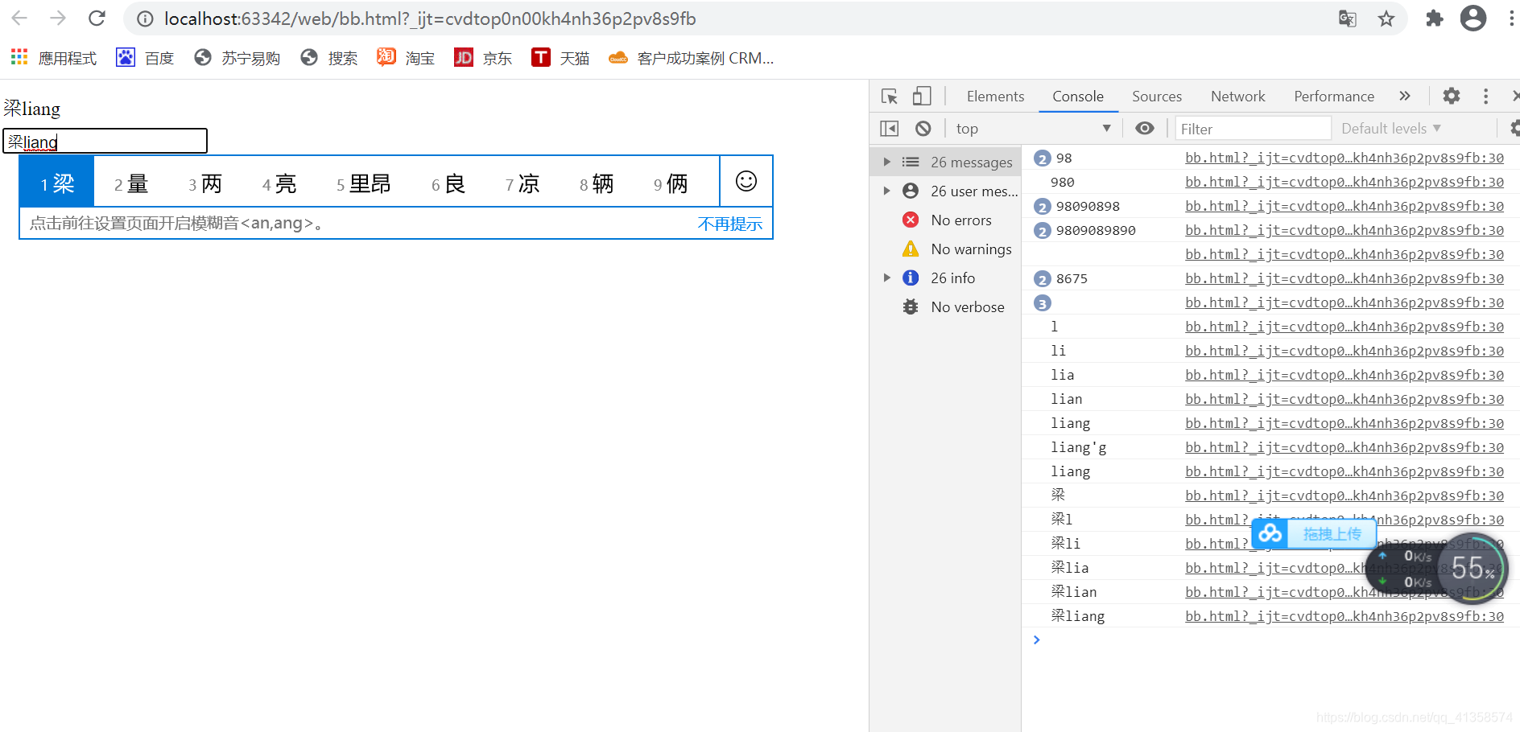Viewport: 1520px width, 732px height.
Task: Reload the page with refresh icon
Action: click(97, 18)
